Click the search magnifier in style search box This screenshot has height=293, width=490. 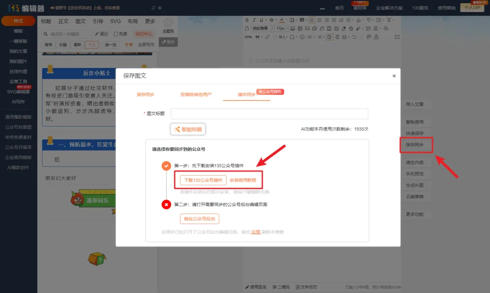(x=46, y=34)
